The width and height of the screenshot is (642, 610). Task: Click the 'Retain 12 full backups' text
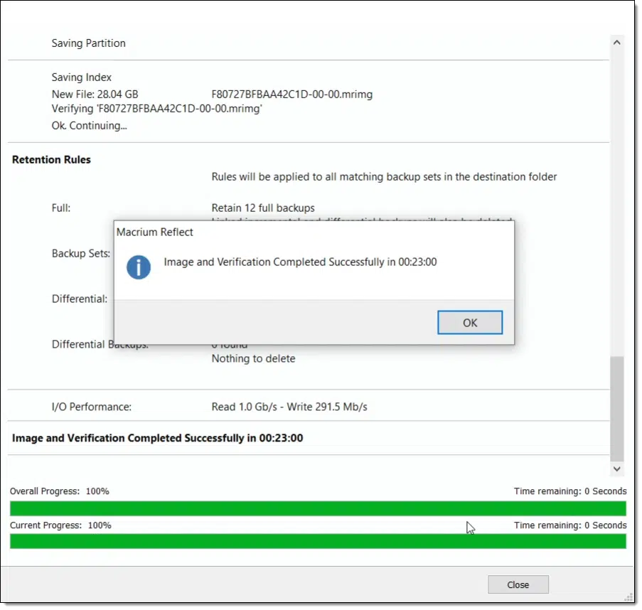click(263, 208)
